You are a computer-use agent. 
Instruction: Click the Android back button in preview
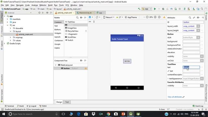click(116, 88)
